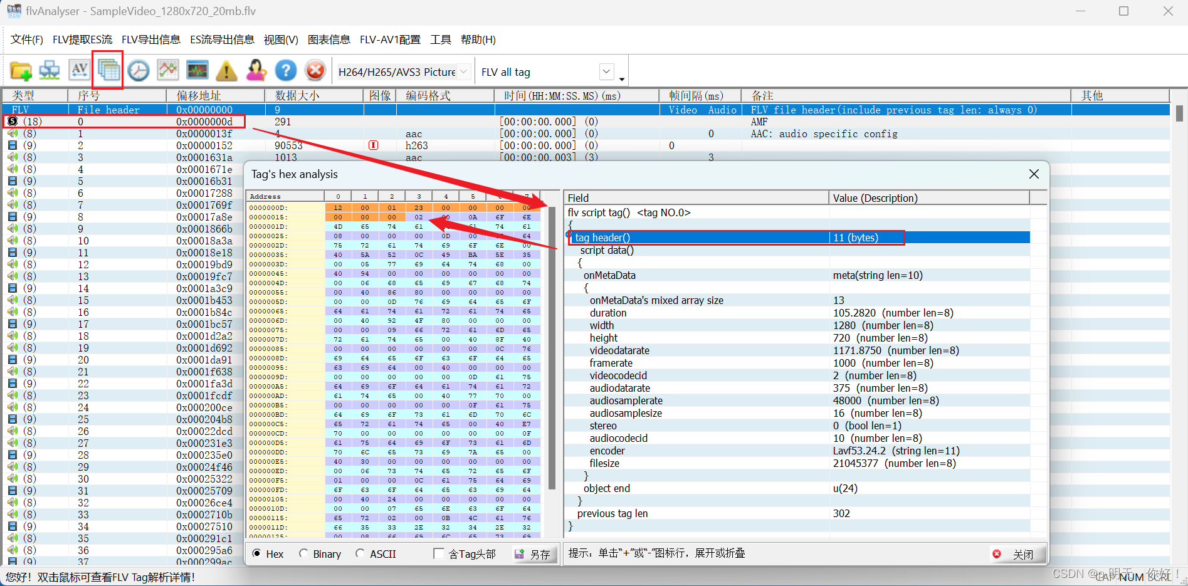Select the previous tag len row
1188x586 pixels.
796,513
